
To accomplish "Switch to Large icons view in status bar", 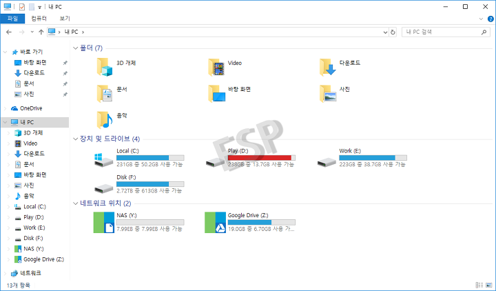I will tap(489, 285).
